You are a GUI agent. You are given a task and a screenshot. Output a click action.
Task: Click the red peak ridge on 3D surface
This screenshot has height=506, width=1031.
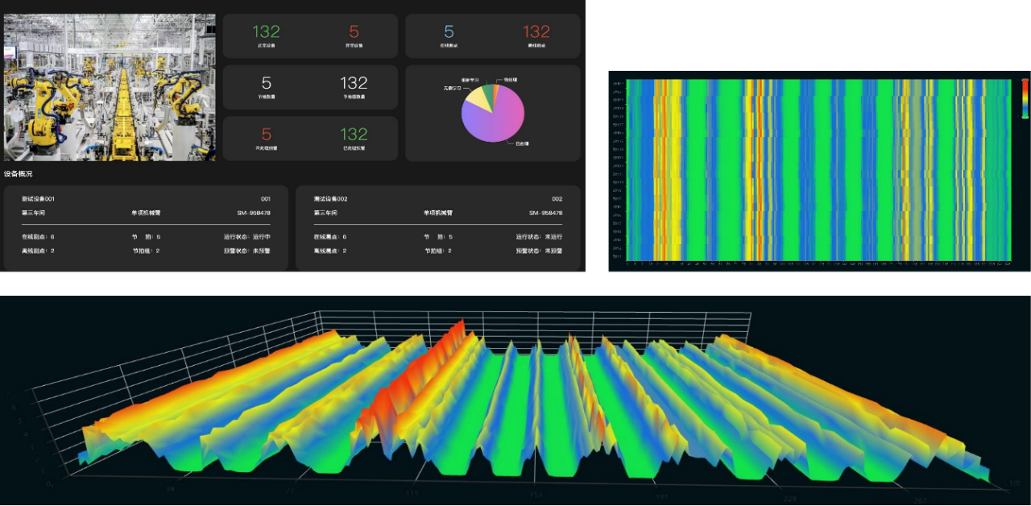coord(451,338)
